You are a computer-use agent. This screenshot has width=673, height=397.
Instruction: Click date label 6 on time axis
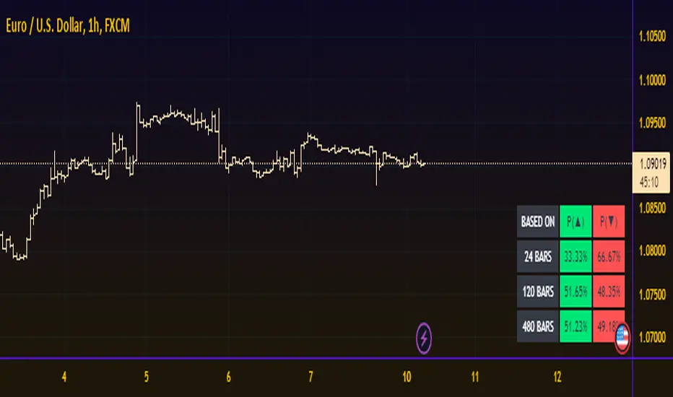click(x=228, y=377)
